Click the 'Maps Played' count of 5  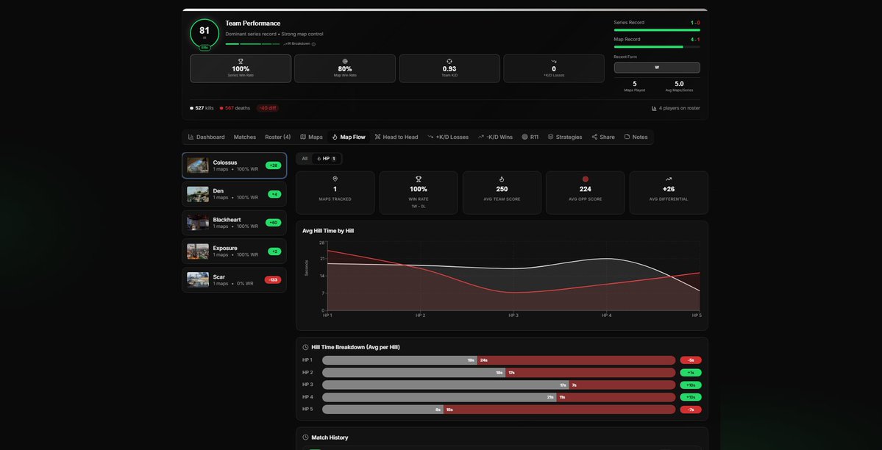click(x=635, y=84)
